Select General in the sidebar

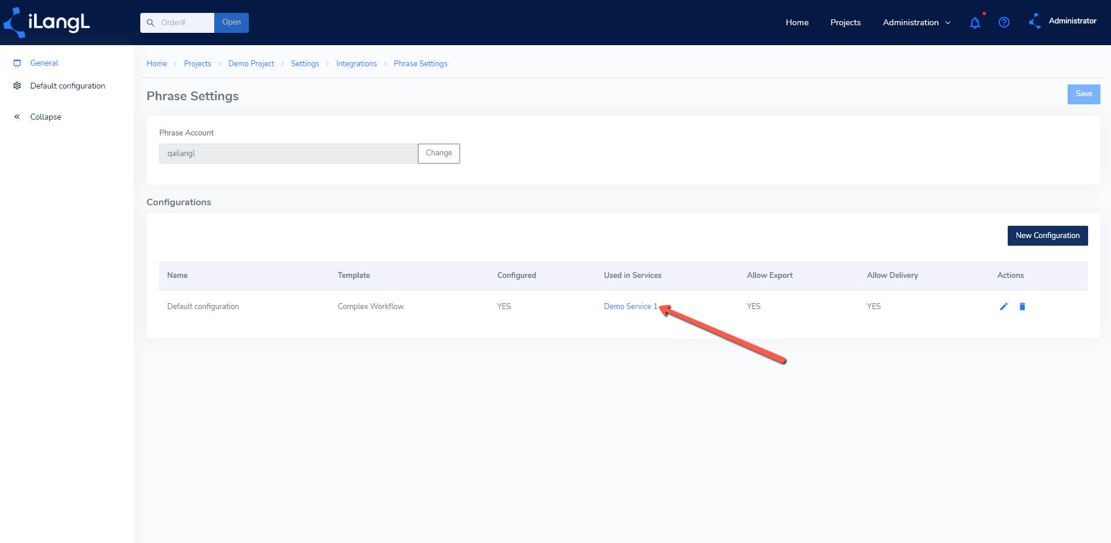point(44,63)
